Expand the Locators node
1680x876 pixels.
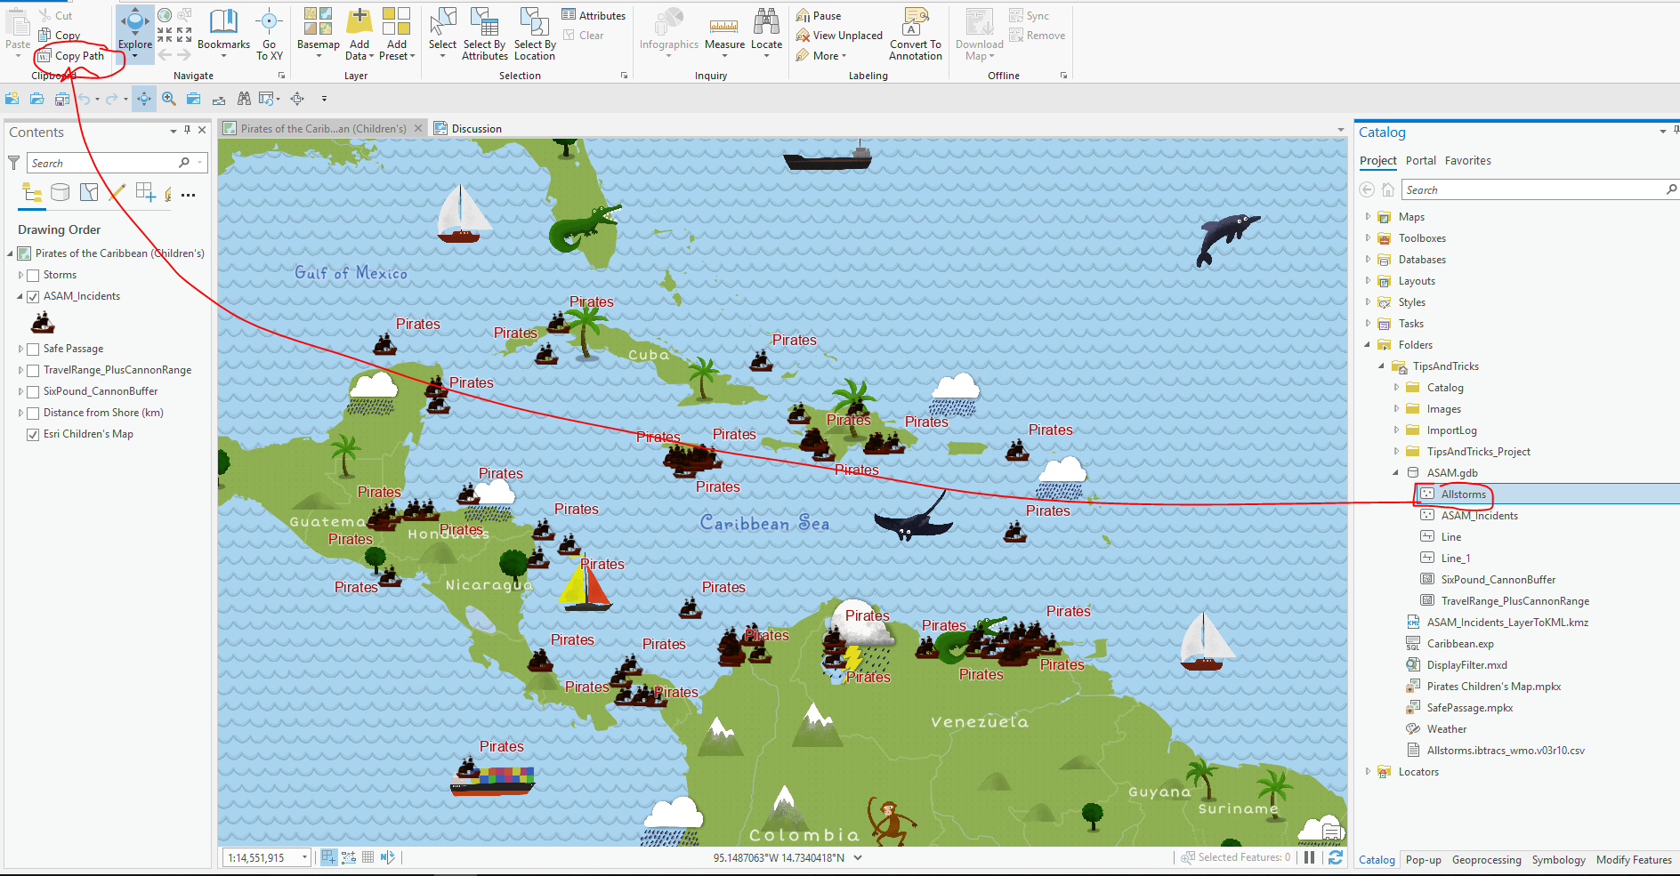1368,771
